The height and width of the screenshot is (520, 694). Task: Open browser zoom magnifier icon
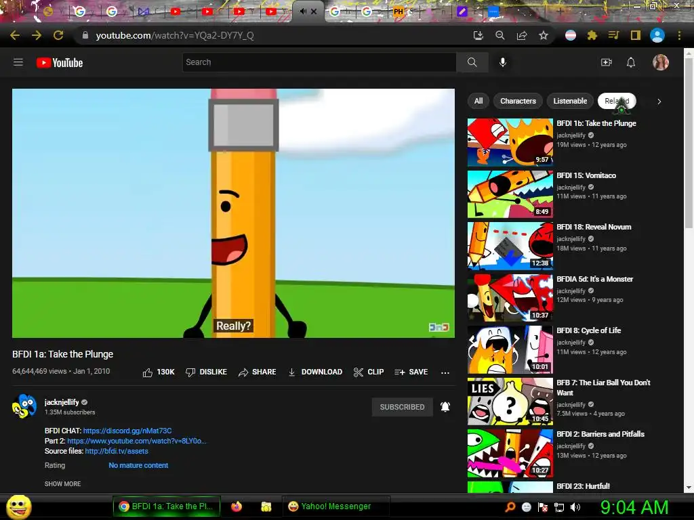(x=500, y=35)
